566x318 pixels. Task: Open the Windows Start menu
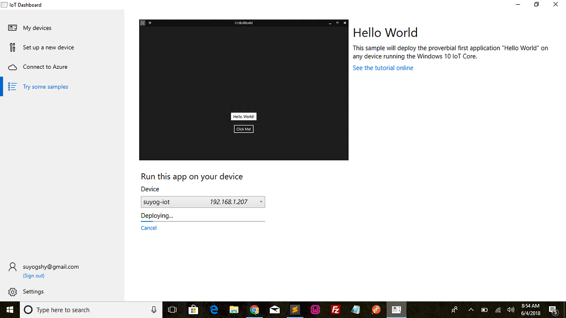(x=9, y=310)
